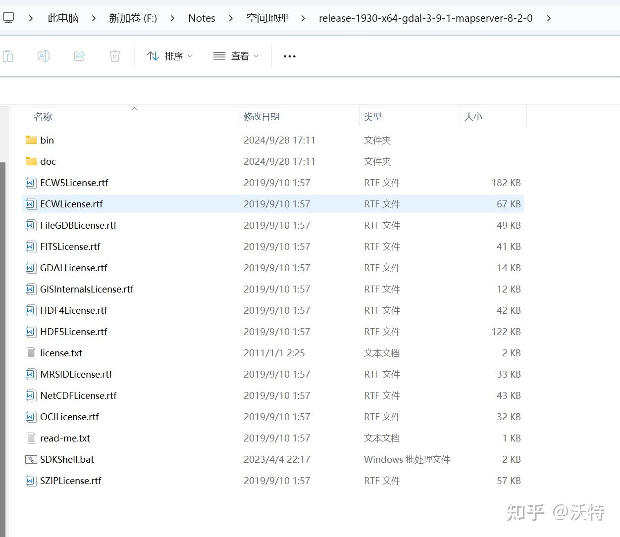The width and height of the screenshot is (620, 537).
Task: Navigate to 此电脑 in the breadcrumb path
Action: 63,18
